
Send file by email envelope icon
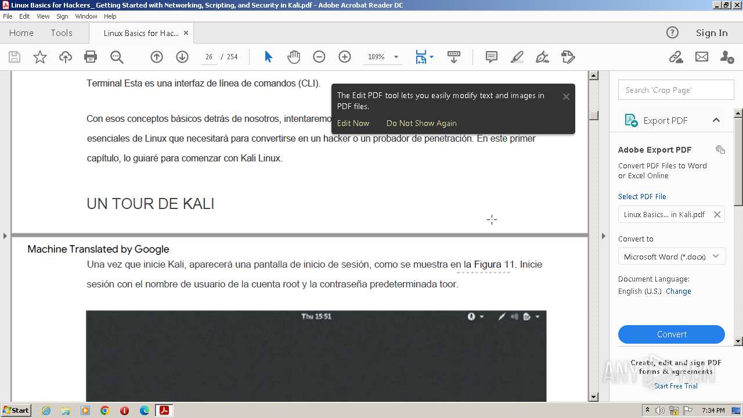[702, 57]
